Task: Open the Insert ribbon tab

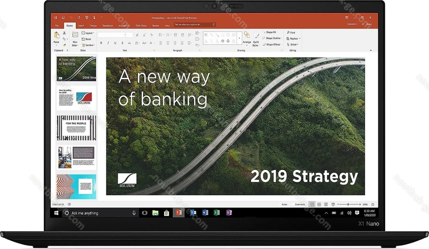Action: 81,25
